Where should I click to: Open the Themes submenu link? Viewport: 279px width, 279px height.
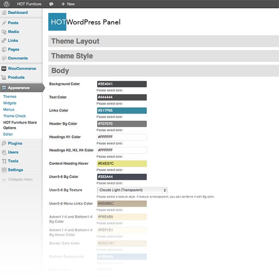9,97
